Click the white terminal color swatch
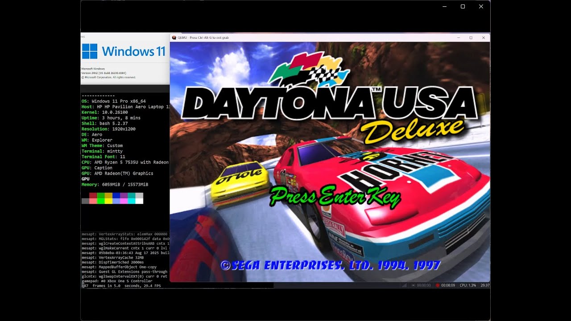Viewport: 571px width, 321px height. point(139,201)
